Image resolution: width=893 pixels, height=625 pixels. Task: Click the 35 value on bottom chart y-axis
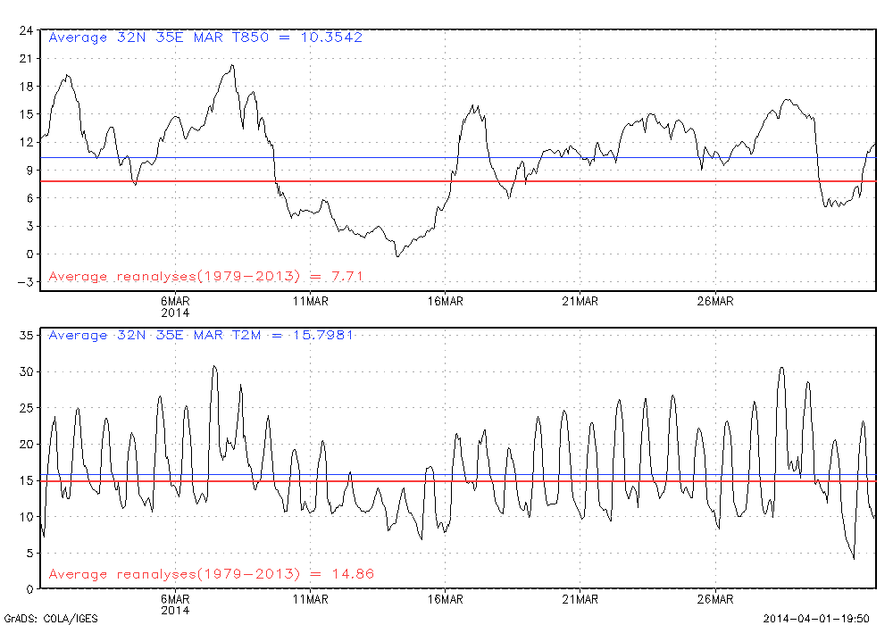[x=26, y=336]
